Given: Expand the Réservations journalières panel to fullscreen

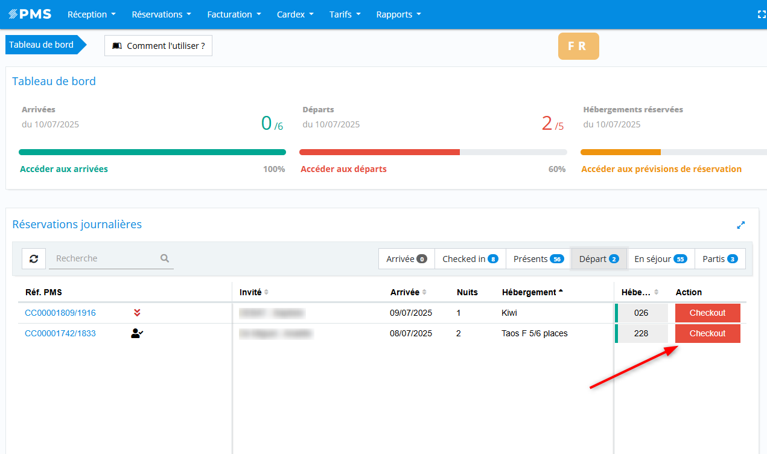Looking at the screenshot, I should pyautogui.click(x=741, y=225).
